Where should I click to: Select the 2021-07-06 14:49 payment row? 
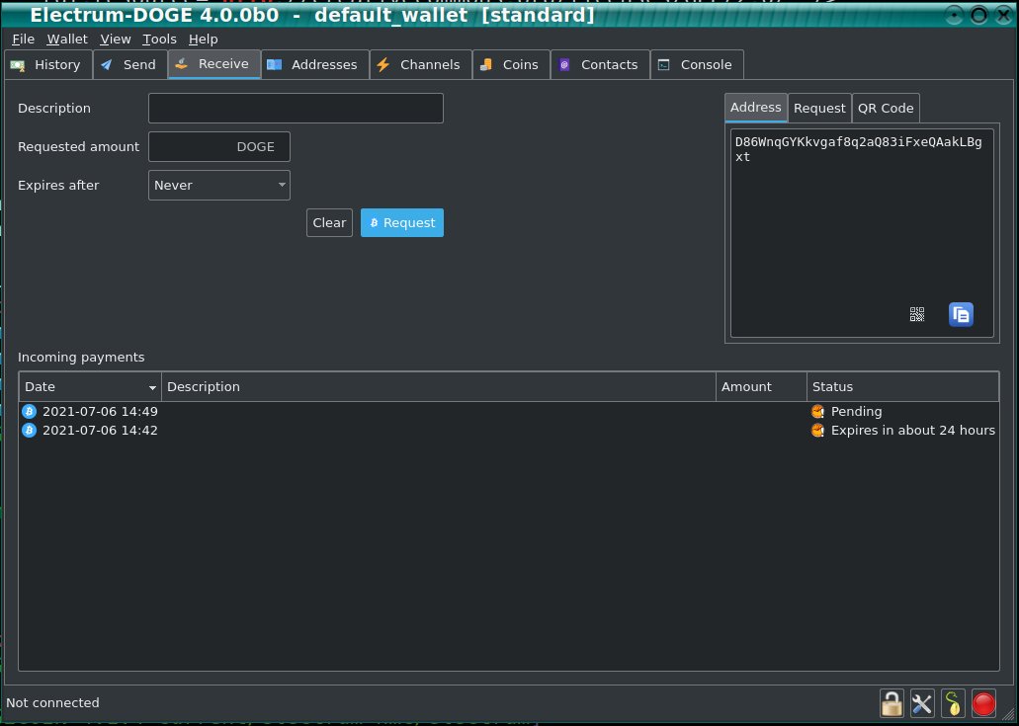(509, 412)
